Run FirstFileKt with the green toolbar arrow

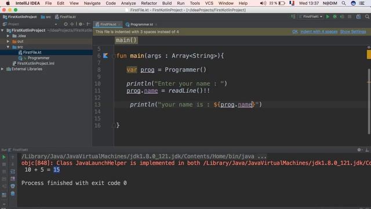pos(328,17)
